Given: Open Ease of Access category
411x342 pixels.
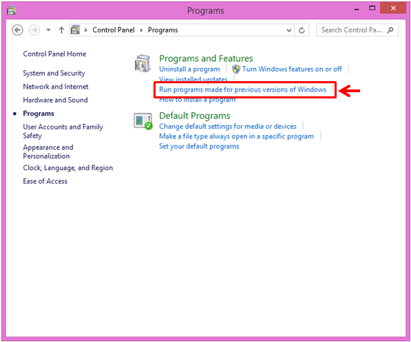Looking at the screenshot, I should tap(45, 182).
